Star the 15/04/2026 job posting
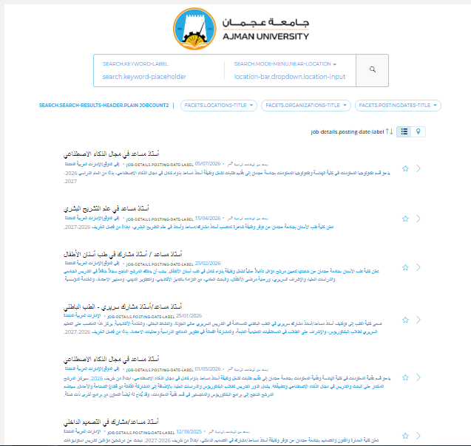 click(405, 219)
